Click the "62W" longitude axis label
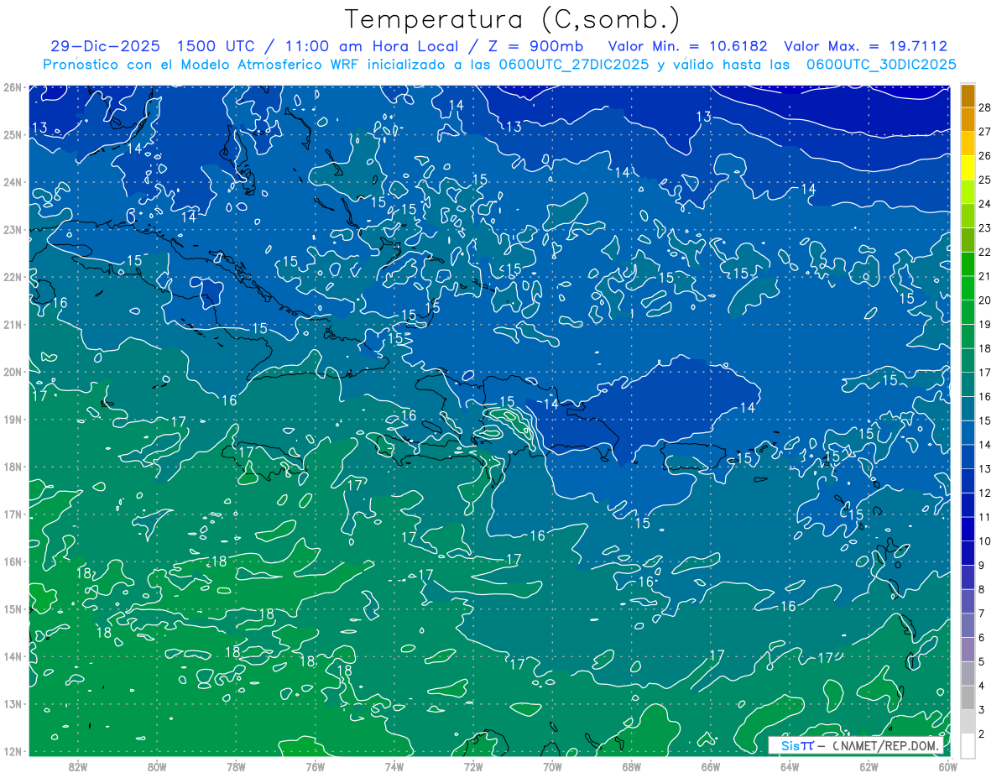This screenshot has height=778, width=1007. (x=869, y=766)
